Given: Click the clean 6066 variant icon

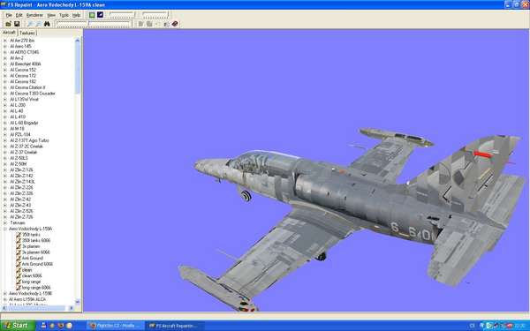Looking at the screenshot, I should click(19, 275).
